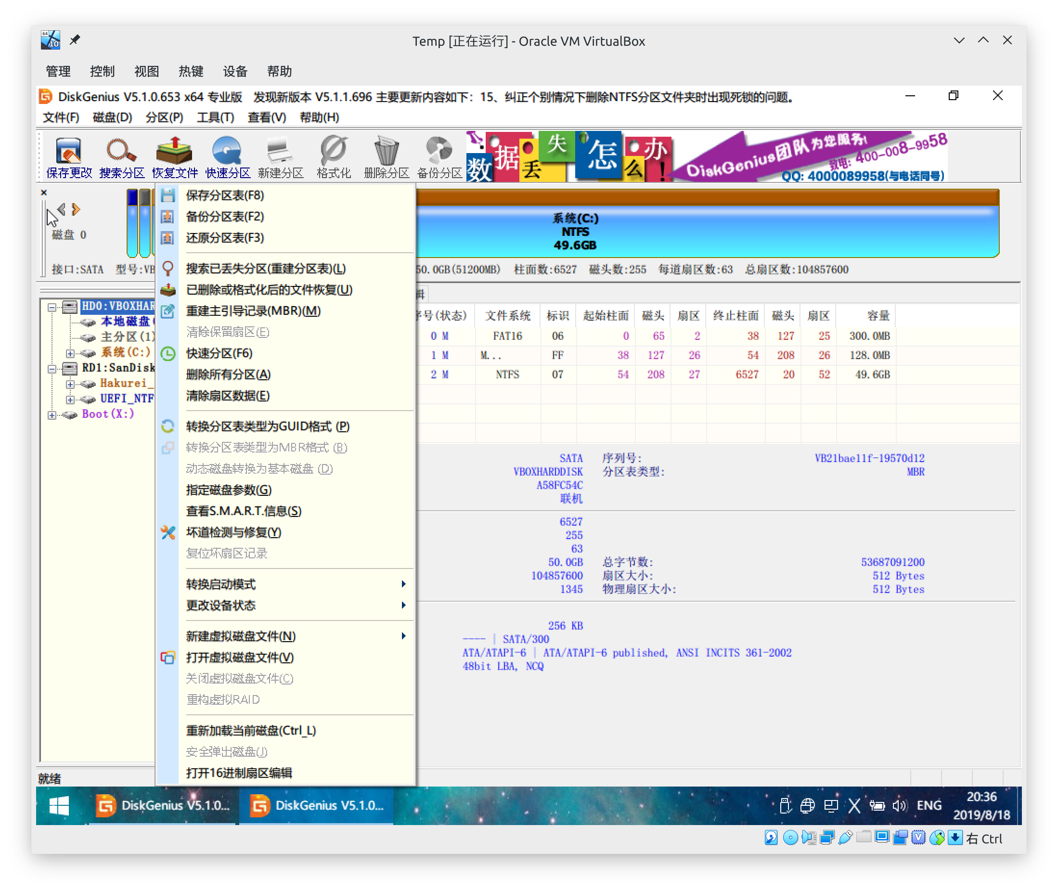Click the taskbar clock showing 20:36

(x=981, y=806)
